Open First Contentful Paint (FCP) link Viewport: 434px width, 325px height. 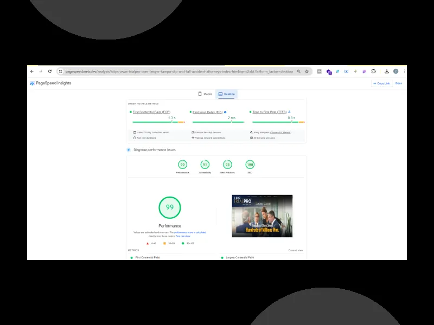click(151, 112)
